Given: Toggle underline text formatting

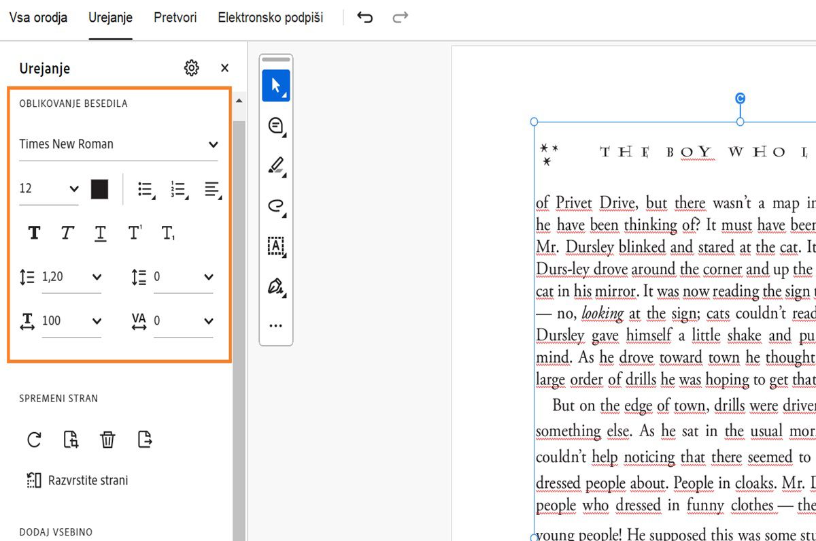Looking at the screenshot, I should (x=100, y=233).
